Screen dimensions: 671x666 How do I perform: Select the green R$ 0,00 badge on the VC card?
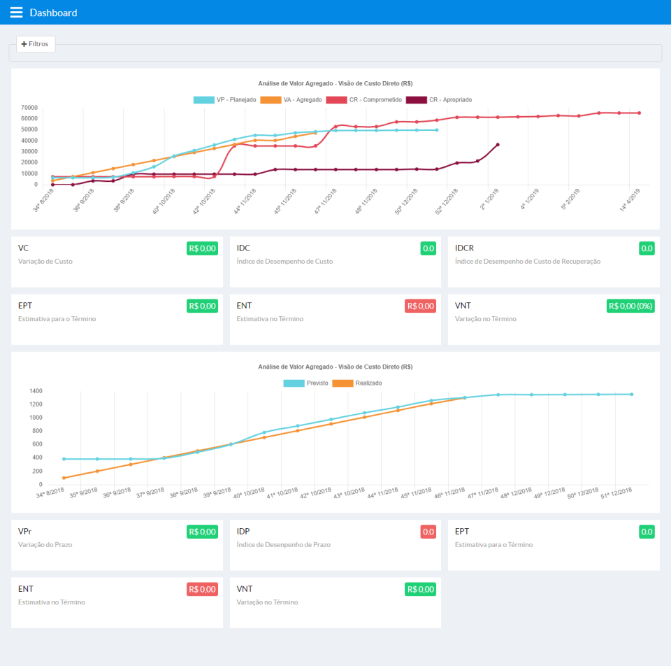[x=202, y=248]
